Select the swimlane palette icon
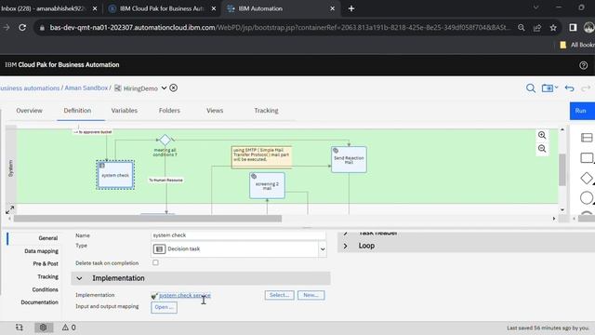This screenshot has width=595, height=335. (587, 138)
